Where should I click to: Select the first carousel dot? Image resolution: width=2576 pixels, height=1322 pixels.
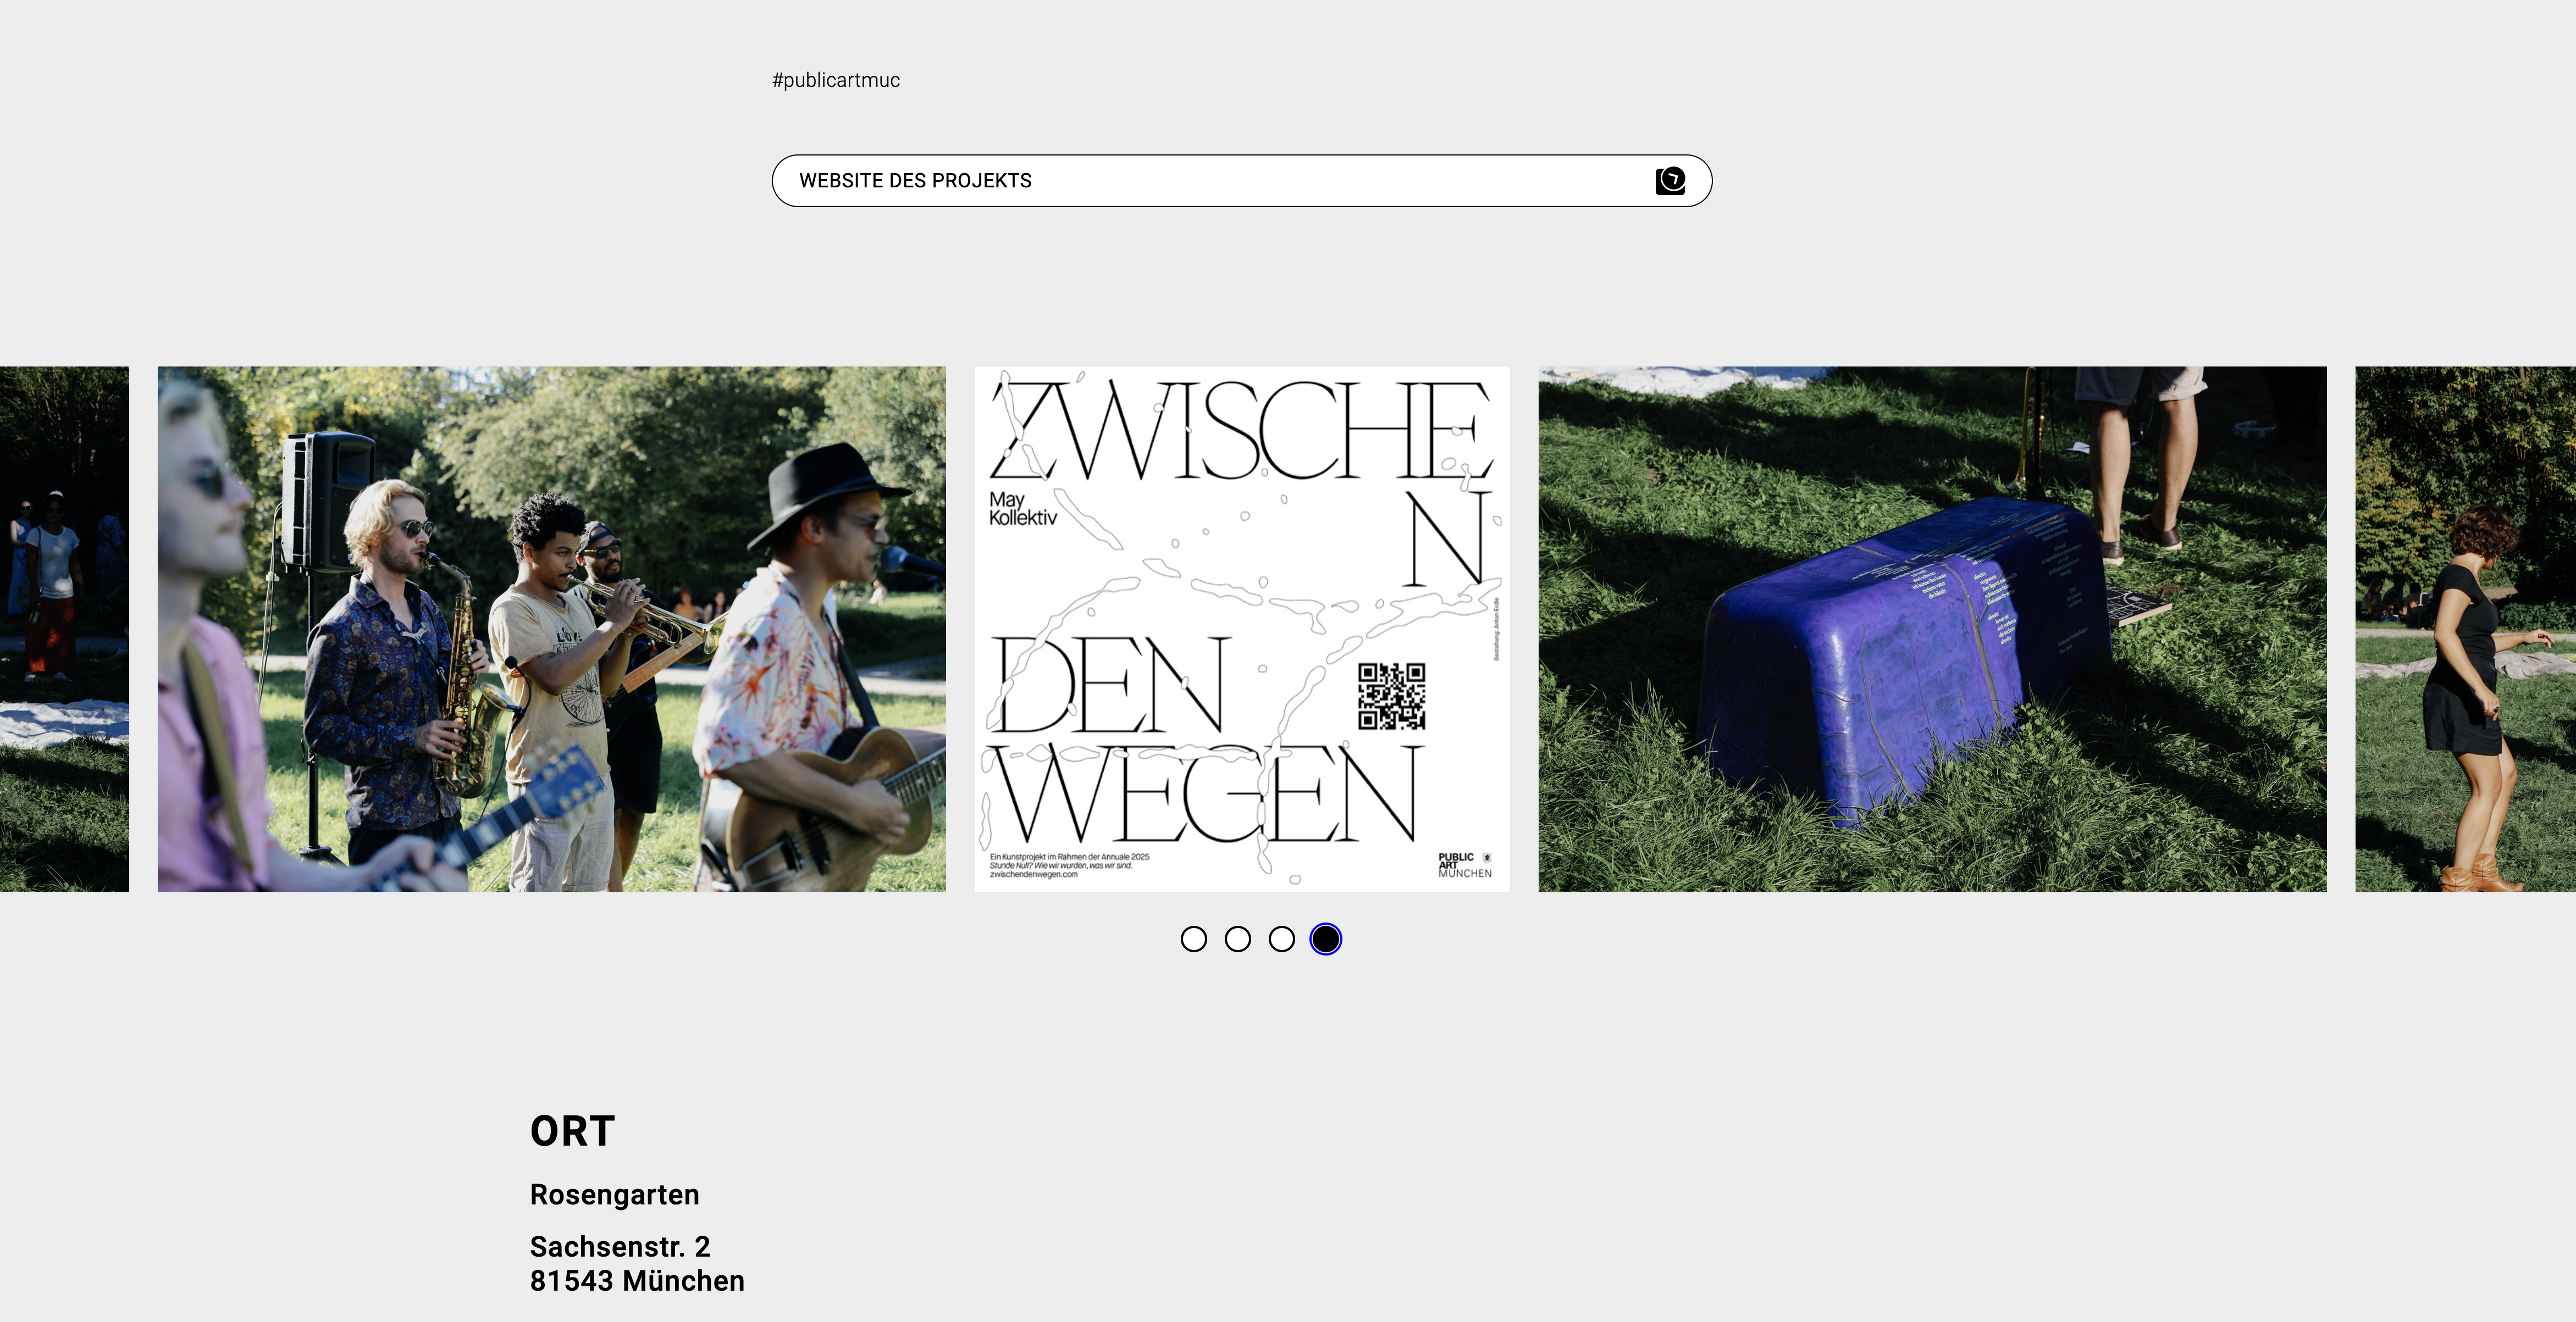tap(1193, 939)
